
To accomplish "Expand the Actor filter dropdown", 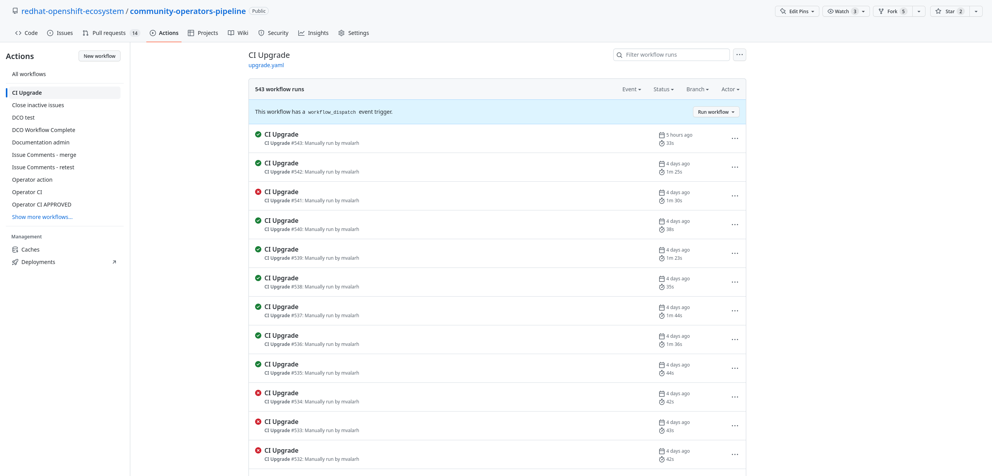I will tap(730, 89).
